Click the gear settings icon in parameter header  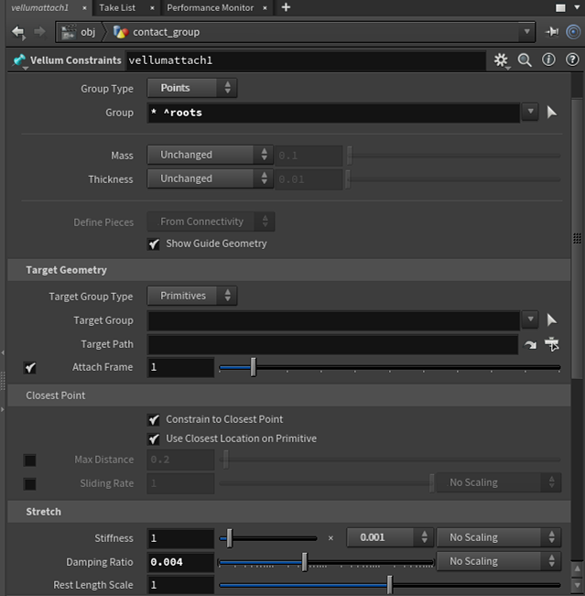pyautogui.click(x=501, y=60)
